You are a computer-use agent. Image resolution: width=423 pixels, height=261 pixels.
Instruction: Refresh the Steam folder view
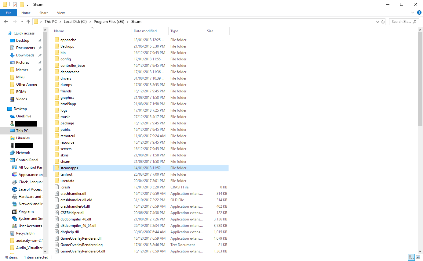click(x=383, y=22)
